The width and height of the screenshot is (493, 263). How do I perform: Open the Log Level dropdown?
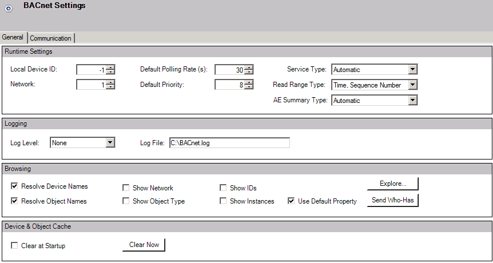point(111,143)
